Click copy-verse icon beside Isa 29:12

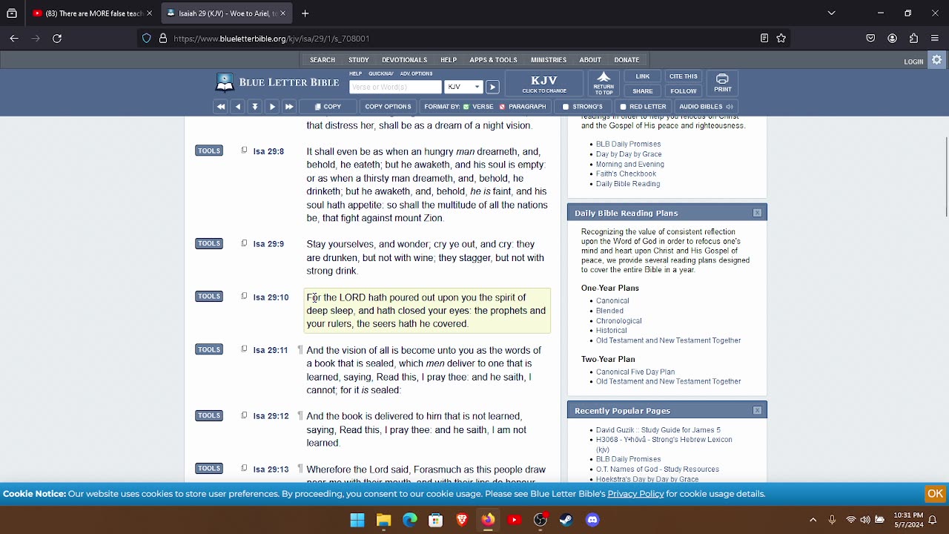pyautogui.click(x=244, y=415)
